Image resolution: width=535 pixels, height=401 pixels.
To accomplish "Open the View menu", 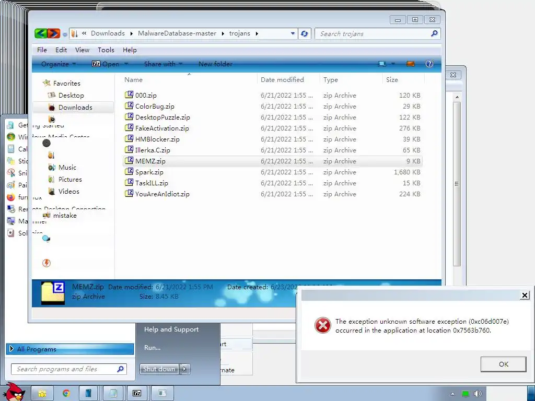I will (x=82, y=50).
